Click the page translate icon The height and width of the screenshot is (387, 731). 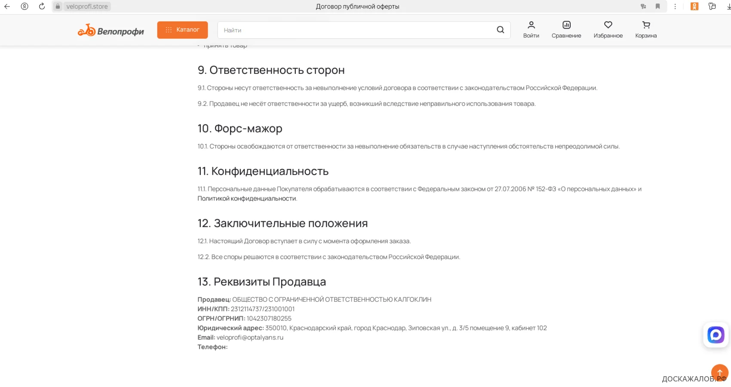coord(643,6)
